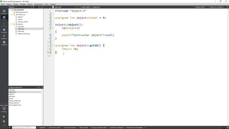Collapse the sources folder node
This screenshot has width=229, height=129.
[12, 24]
